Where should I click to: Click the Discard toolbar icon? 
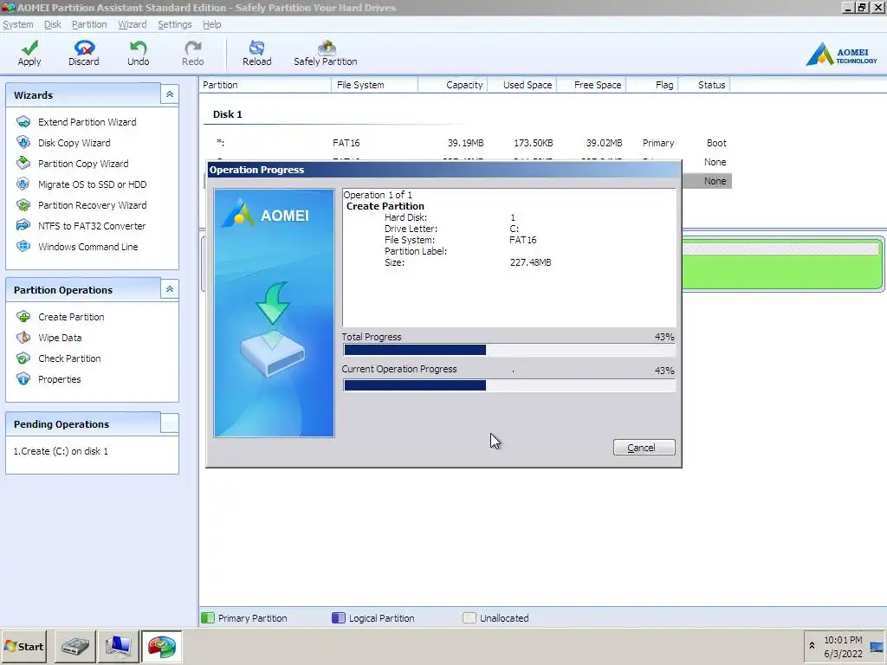[84, 48]
